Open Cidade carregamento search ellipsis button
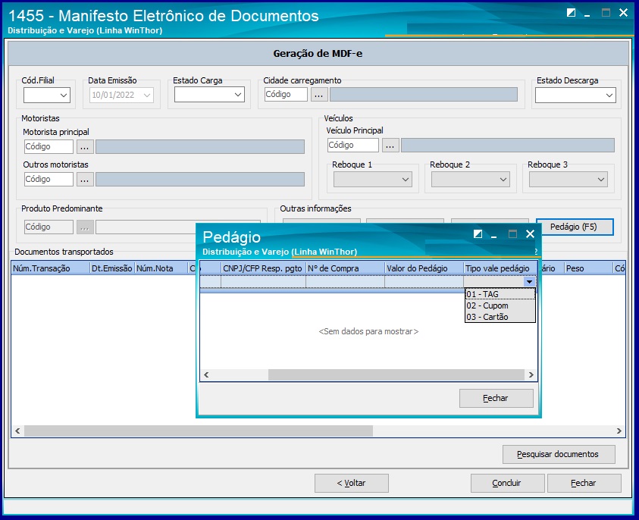639x520 pixels. pos(319,95)
